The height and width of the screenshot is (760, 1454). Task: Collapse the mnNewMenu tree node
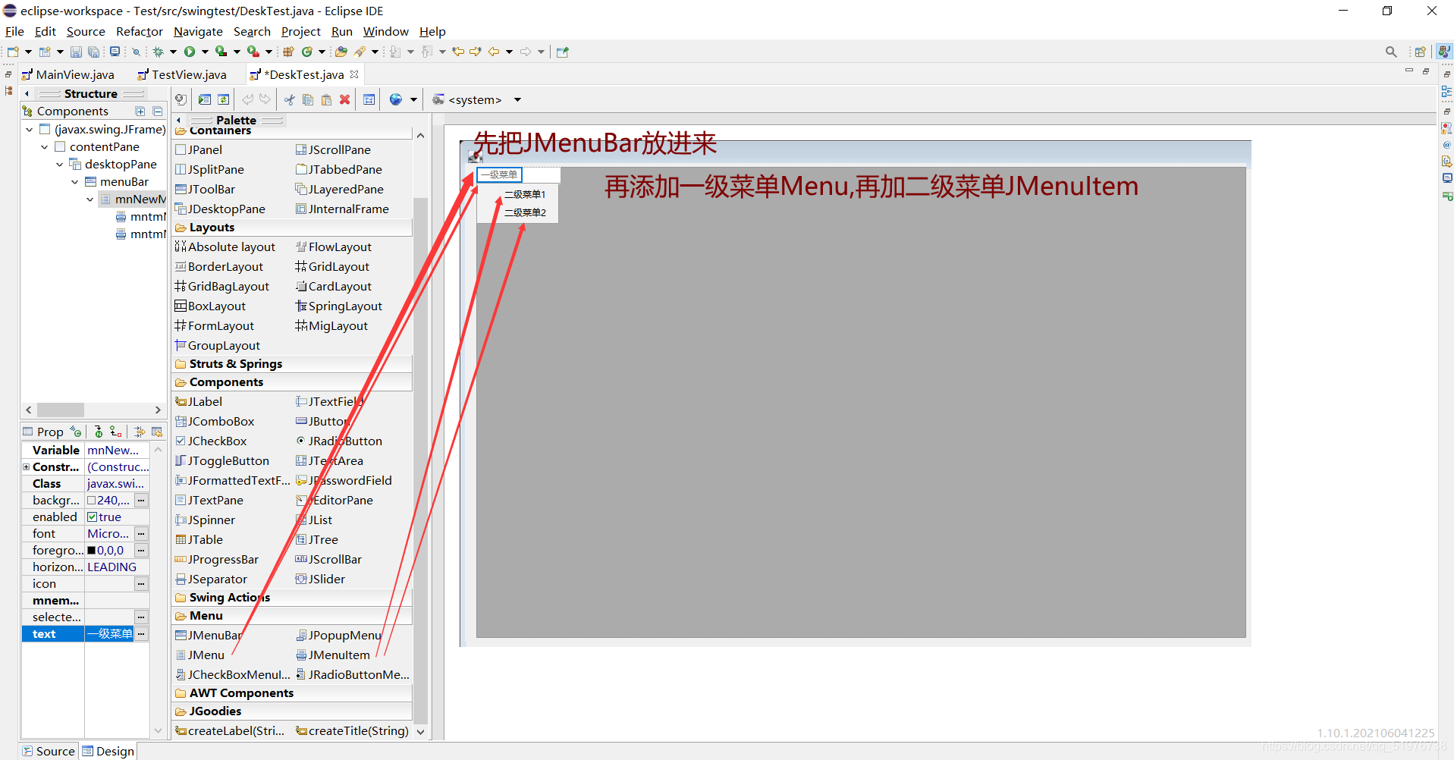coord(90,199)
